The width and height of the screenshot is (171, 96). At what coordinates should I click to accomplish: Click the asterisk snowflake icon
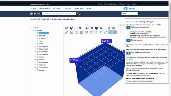96,28
